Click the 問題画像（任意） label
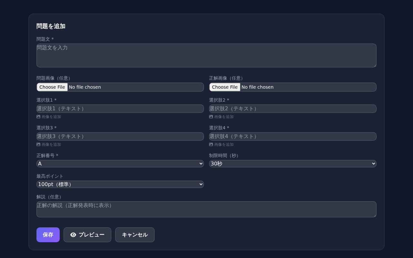The width and height of the screenshot is (413, 258). (55, 78)
